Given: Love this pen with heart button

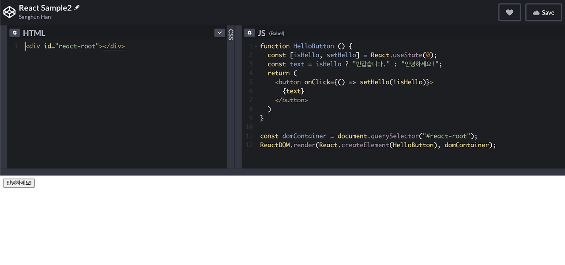Looking at the screenshot, I should 509,12.
